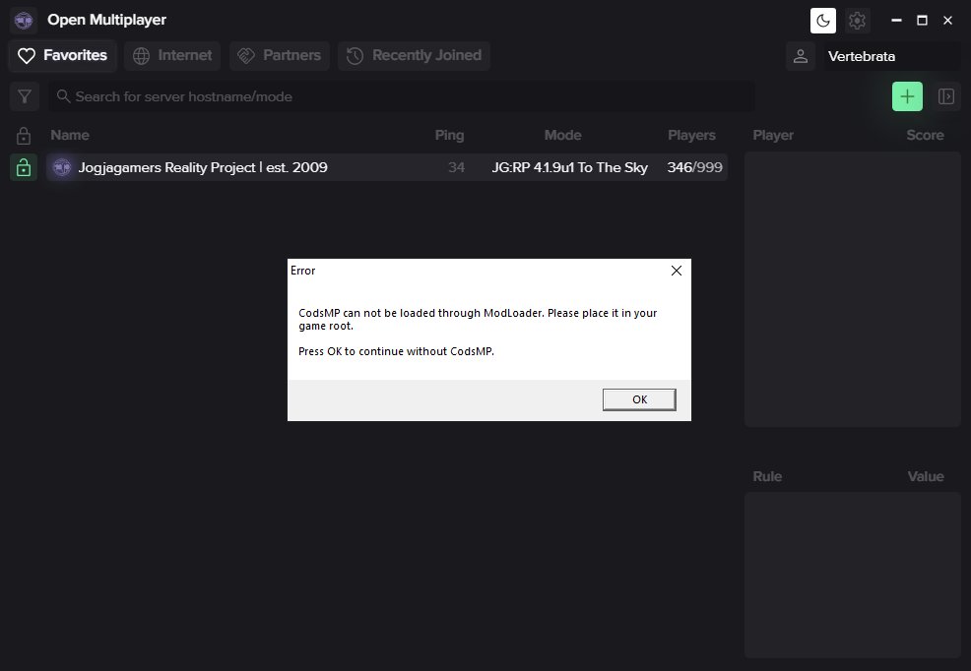971x671 pixels.
Task: Click the ping value 34
Action: click(456, 167)
